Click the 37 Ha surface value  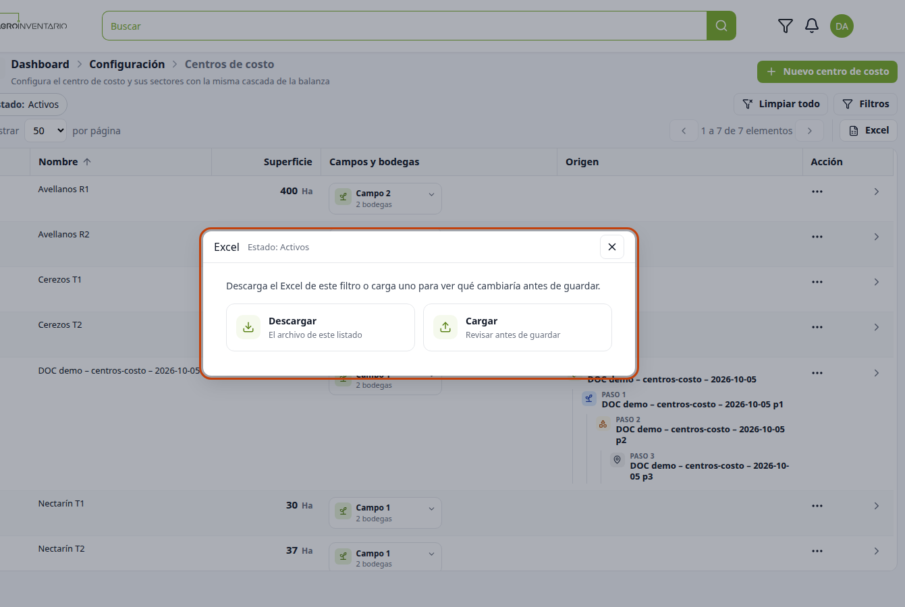click(x=299, y=550)
